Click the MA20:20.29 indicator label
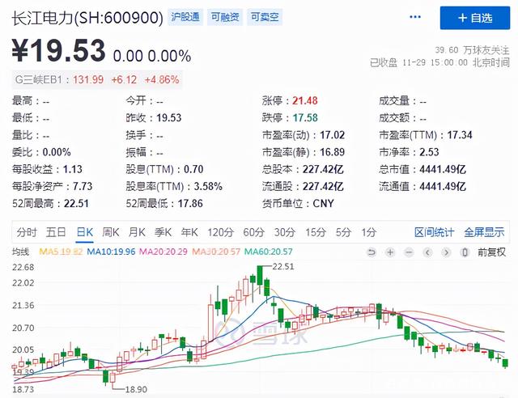Screen dimensions: 518x398 [163, 252]
